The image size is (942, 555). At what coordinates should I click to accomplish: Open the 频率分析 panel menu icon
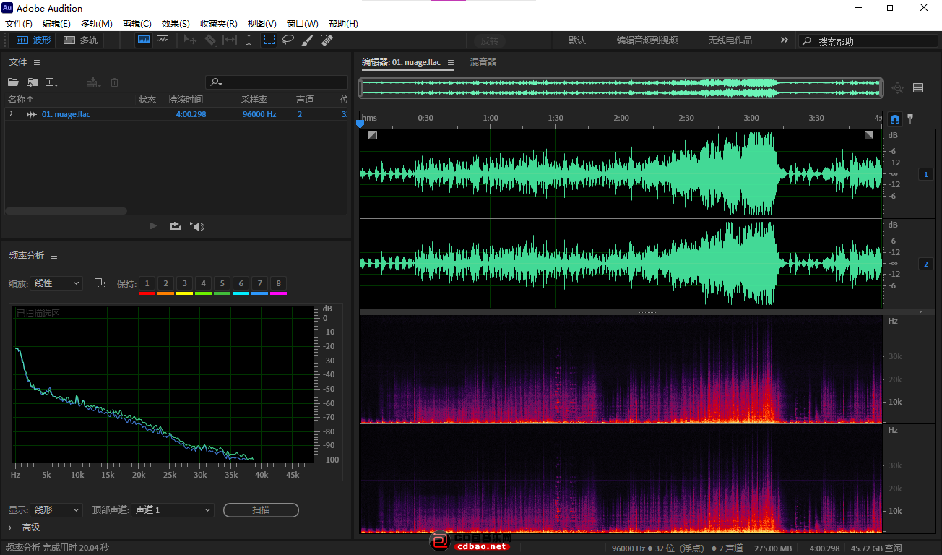[x=54, y=256]
